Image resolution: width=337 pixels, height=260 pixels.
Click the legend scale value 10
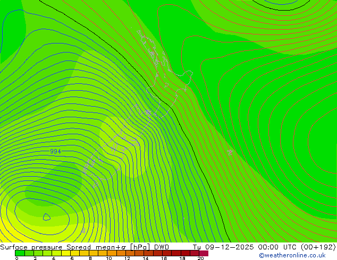pos(109,258)
